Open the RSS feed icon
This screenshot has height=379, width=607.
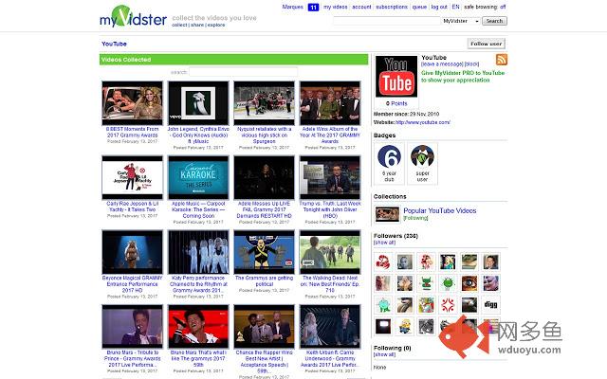[502, 60]
